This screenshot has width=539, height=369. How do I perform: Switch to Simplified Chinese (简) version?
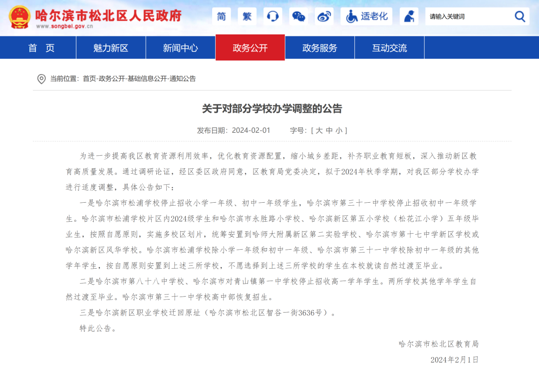coord(222,16)
